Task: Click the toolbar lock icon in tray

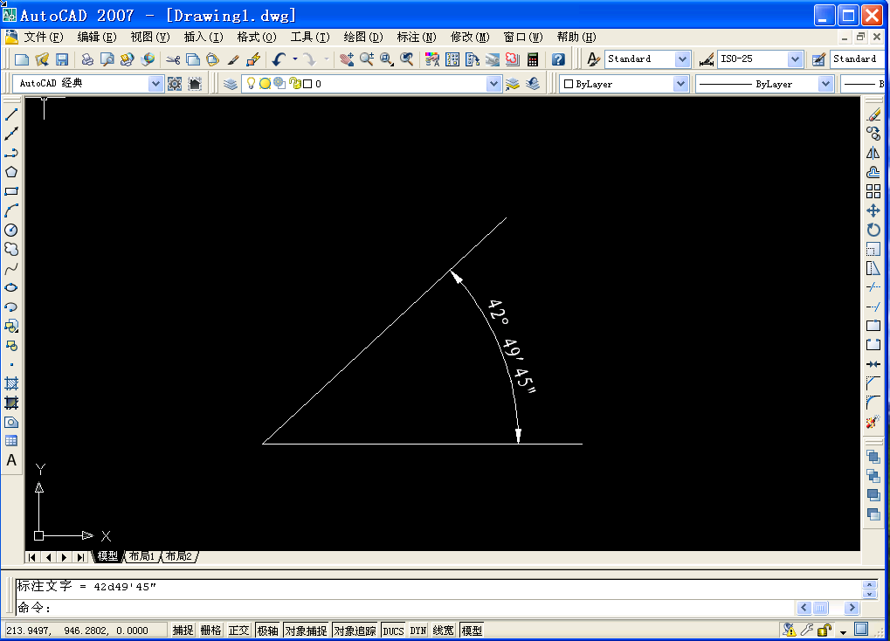Action: tap(825, 630)
